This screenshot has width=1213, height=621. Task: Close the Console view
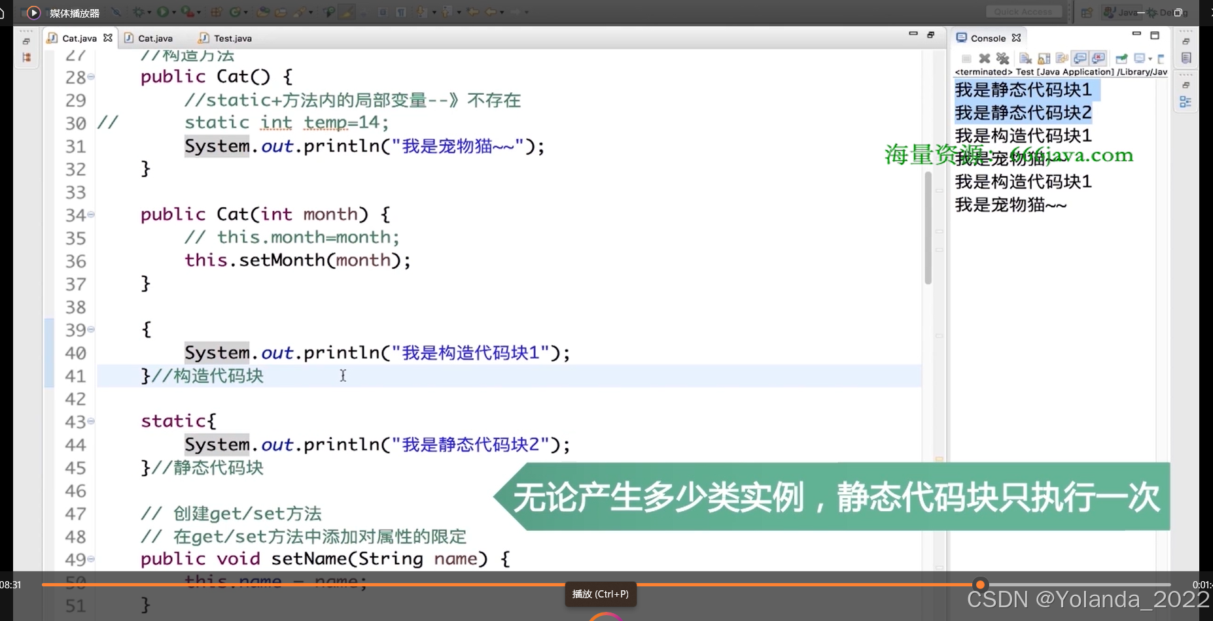click(1016, 38)
